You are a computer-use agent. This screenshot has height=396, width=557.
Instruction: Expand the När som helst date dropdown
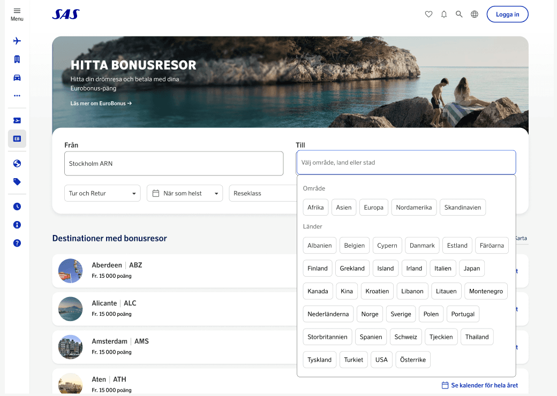pos(185,193)
